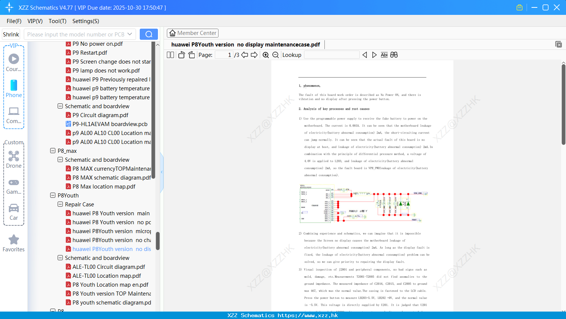
Task: Open Car category
Action: [x=14, y=212]
